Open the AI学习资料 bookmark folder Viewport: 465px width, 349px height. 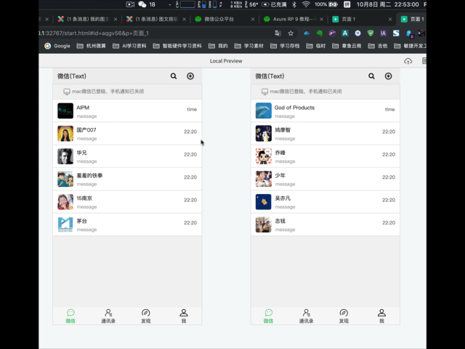click(x=129, y=46)
